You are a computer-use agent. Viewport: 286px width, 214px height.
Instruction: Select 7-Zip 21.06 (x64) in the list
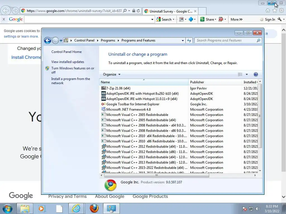tap(118, 88)
